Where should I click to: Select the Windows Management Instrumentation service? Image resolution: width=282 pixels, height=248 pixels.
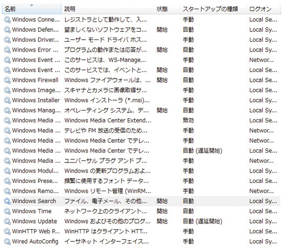coord(141,110)
